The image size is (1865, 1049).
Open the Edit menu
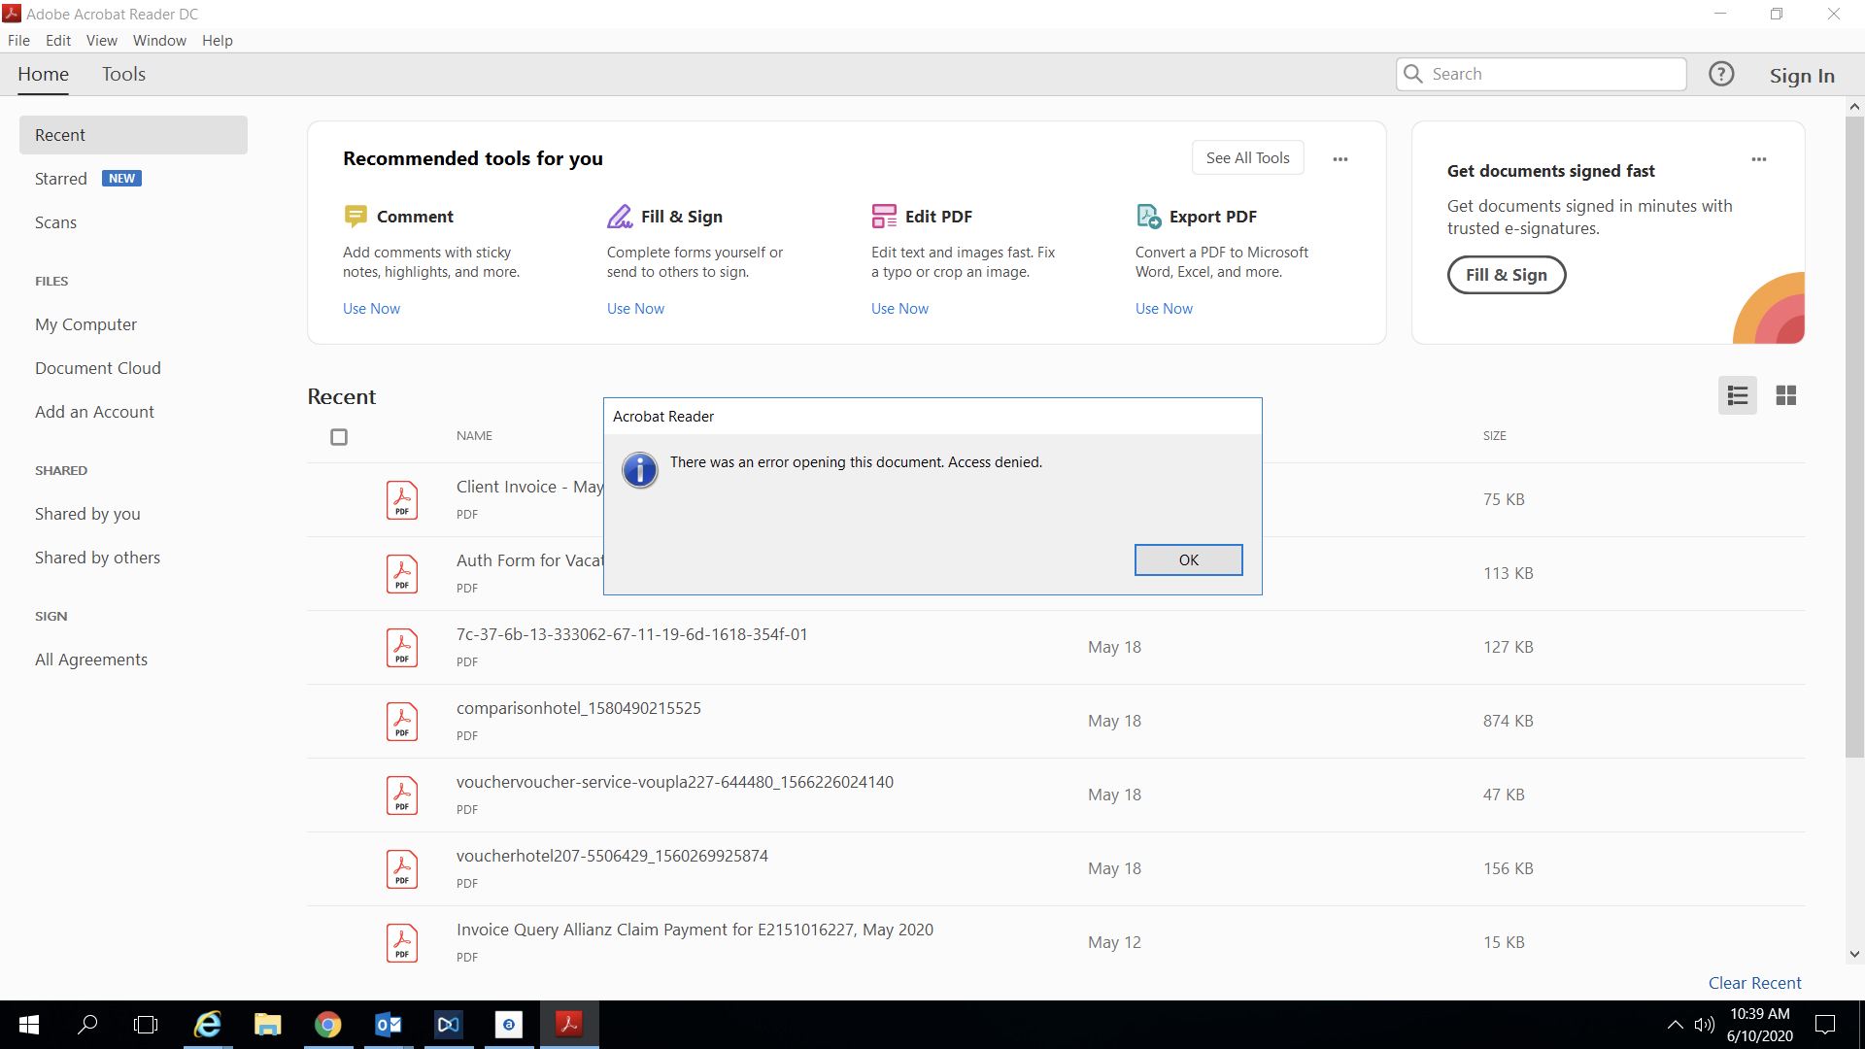pyautogui.click(x=58, y=40)
